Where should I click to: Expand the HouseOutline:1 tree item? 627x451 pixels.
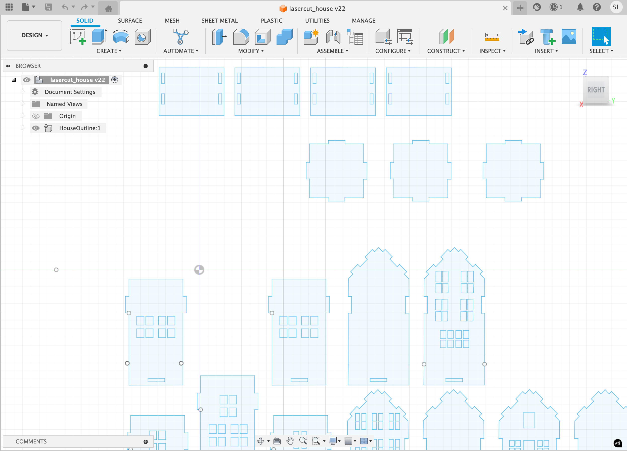[x=22, y=128]
